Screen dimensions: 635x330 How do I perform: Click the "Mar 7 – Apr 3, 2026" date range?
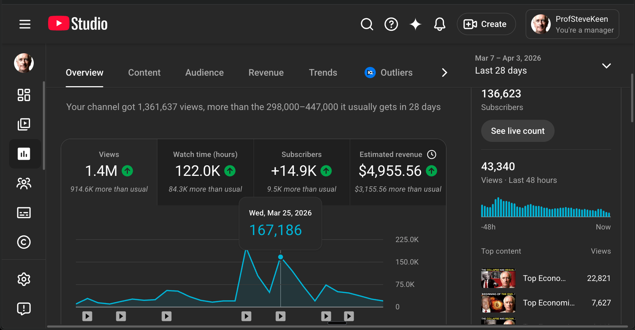[x=508, y=58]
